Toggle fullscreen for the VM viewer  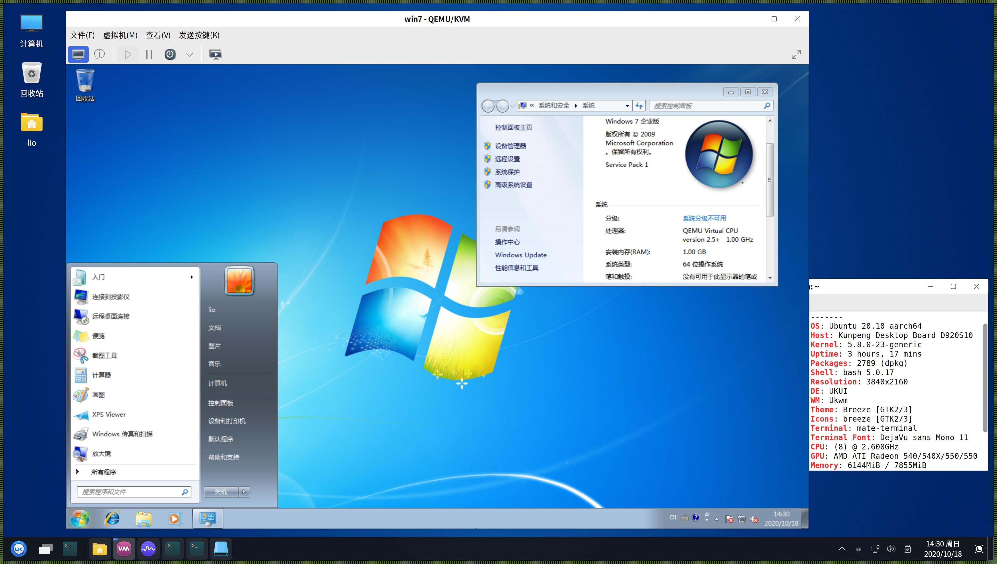(796, 55)
